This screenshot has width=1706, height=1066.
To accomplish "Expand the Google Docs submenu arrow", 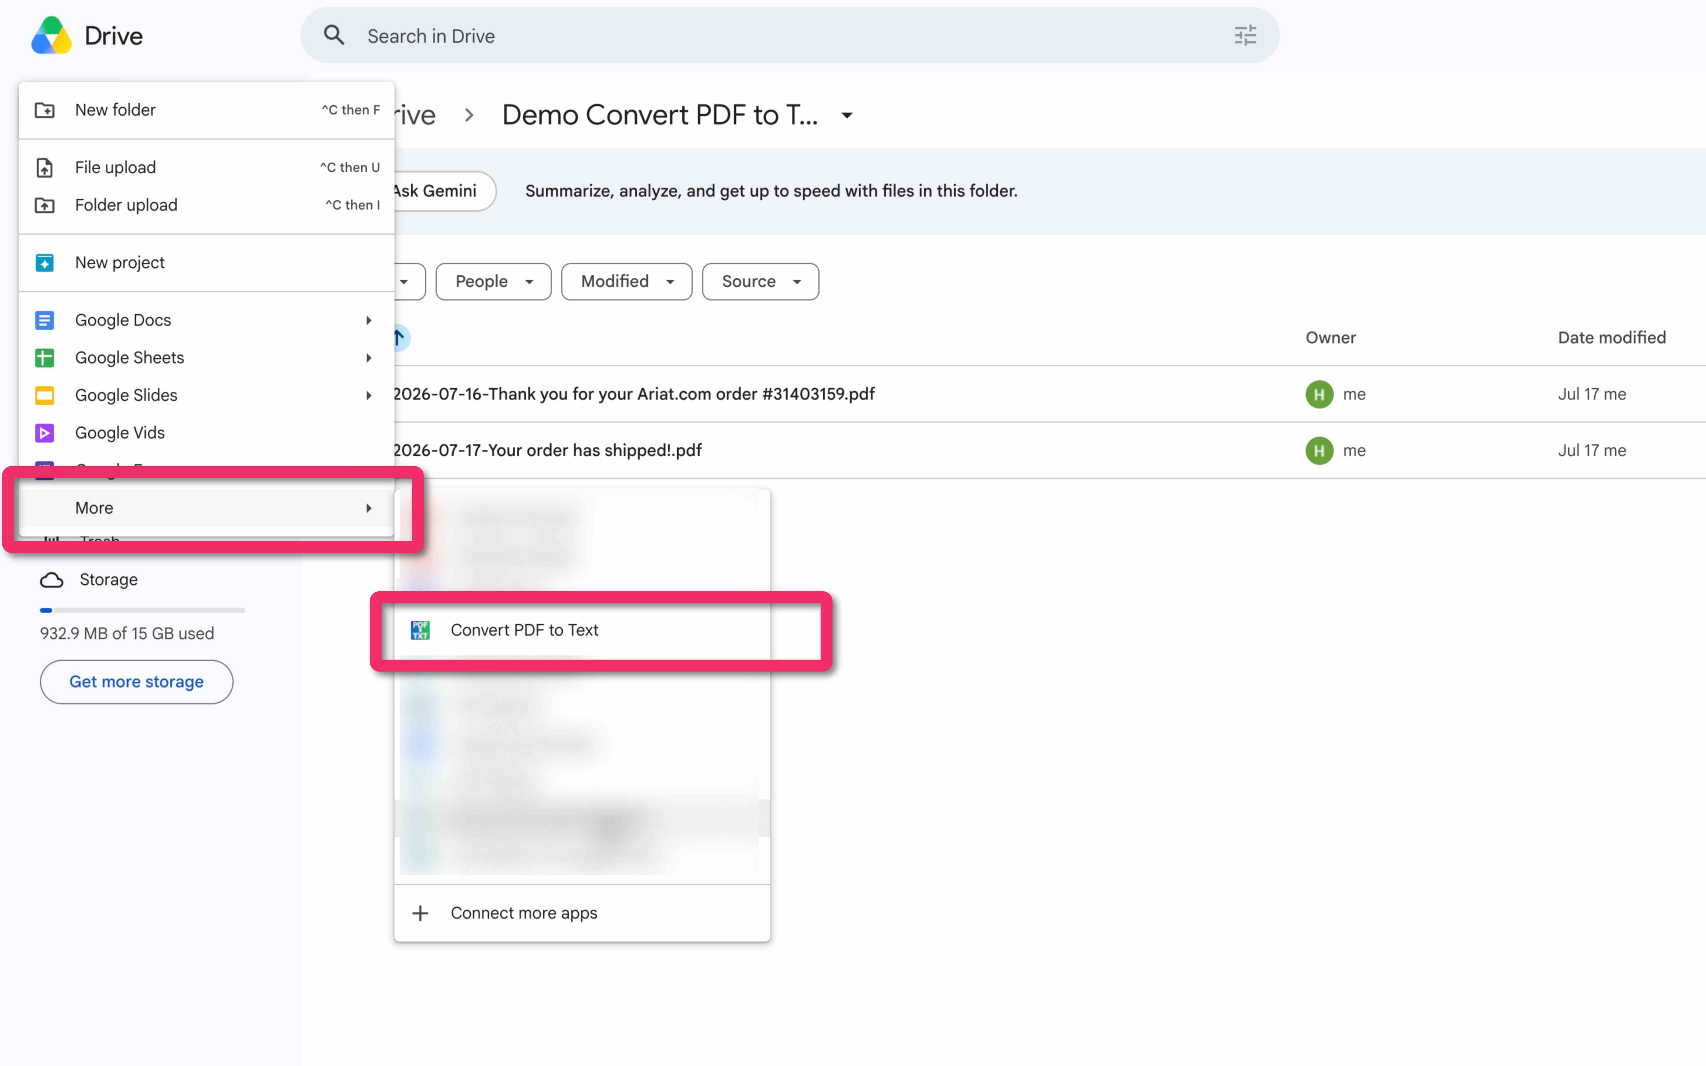I will [369, 320].
